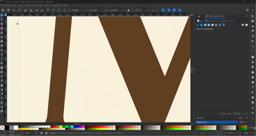Choose Swatch fill paint
The height and width of the screenshot is (136, 256).
point(220,25)
